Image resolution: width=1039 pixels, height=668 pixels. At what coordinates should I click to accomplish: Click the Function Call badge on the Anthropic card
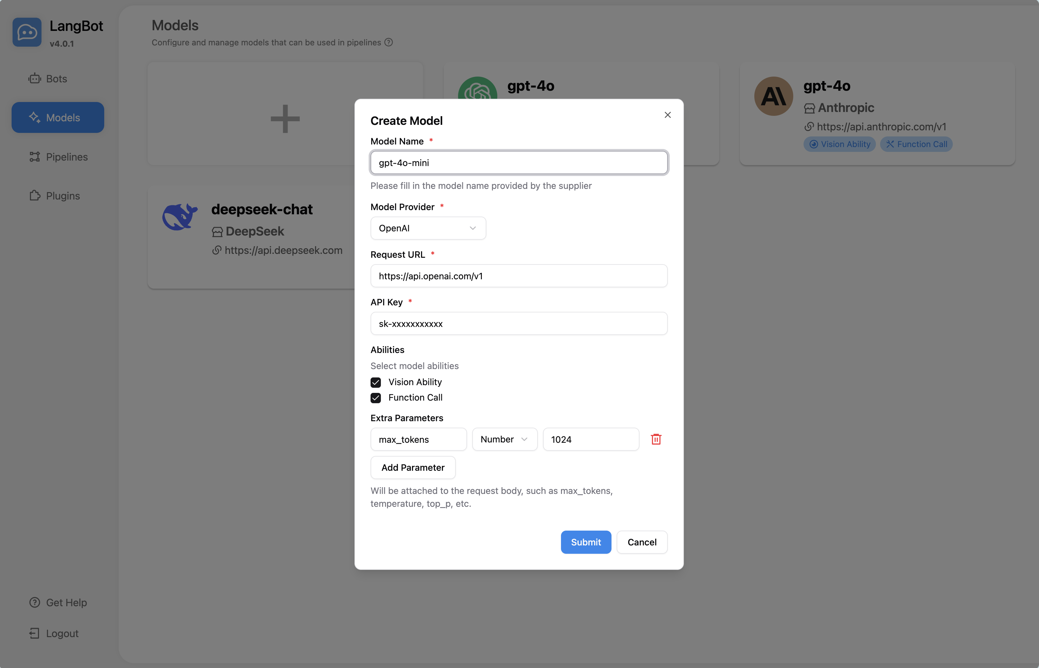[x=916, y=144]
